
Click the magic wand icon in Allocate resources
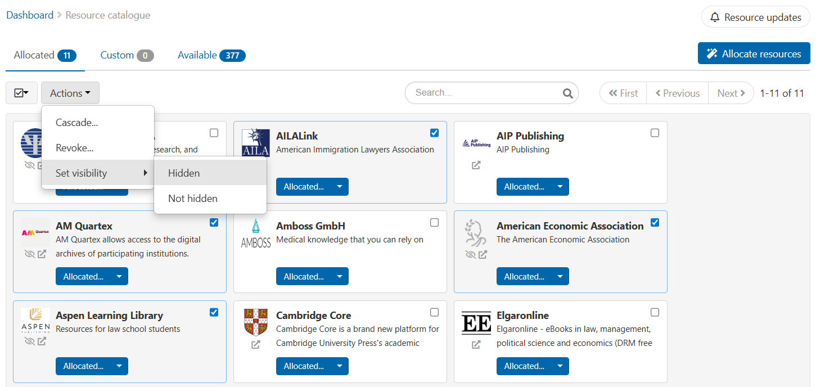pyautogui.click(x=712, y=54)
